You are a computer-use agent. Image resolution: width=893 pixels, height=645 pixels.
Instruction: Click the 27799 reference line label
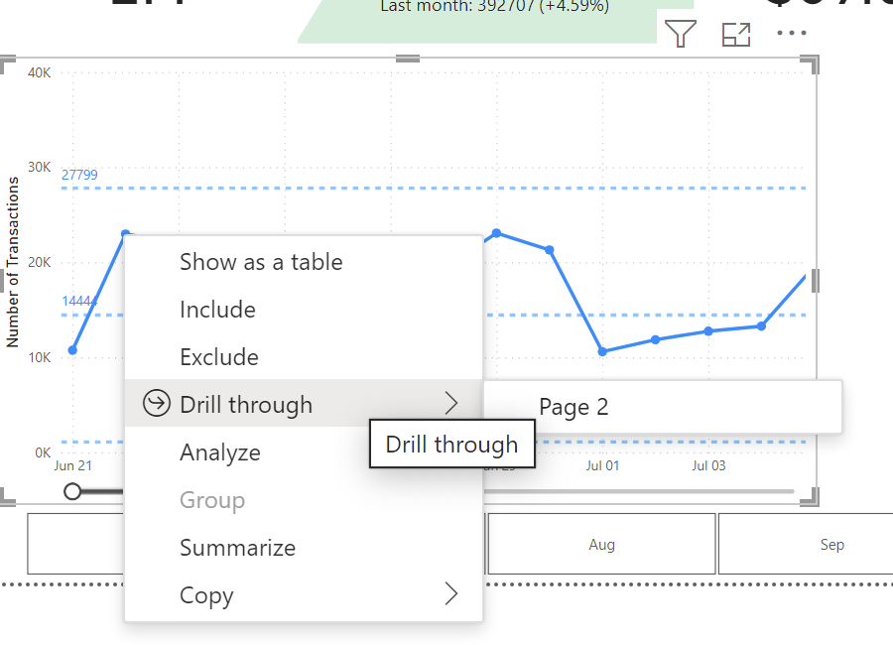(79, 175)
